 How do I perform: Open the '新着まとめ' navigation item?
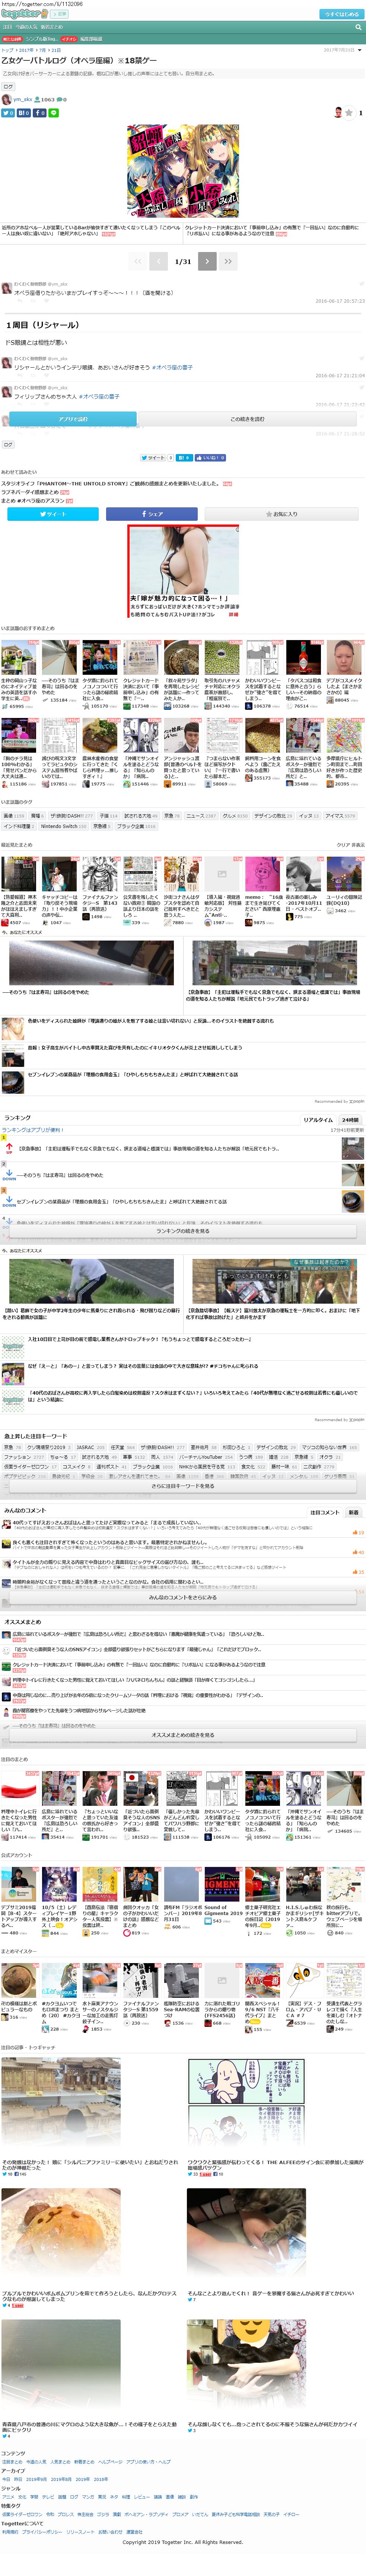[x=52, y=28]
